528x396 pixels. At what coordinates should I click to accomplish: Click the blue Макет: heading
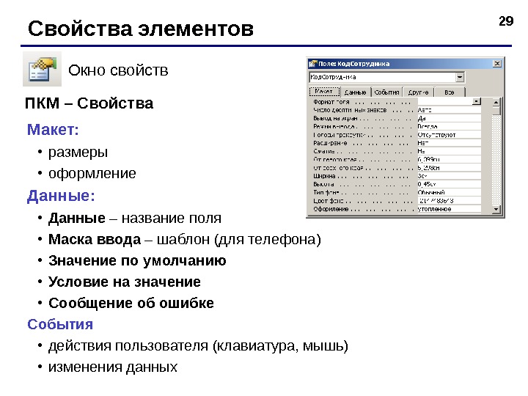(x=53, y=129)
